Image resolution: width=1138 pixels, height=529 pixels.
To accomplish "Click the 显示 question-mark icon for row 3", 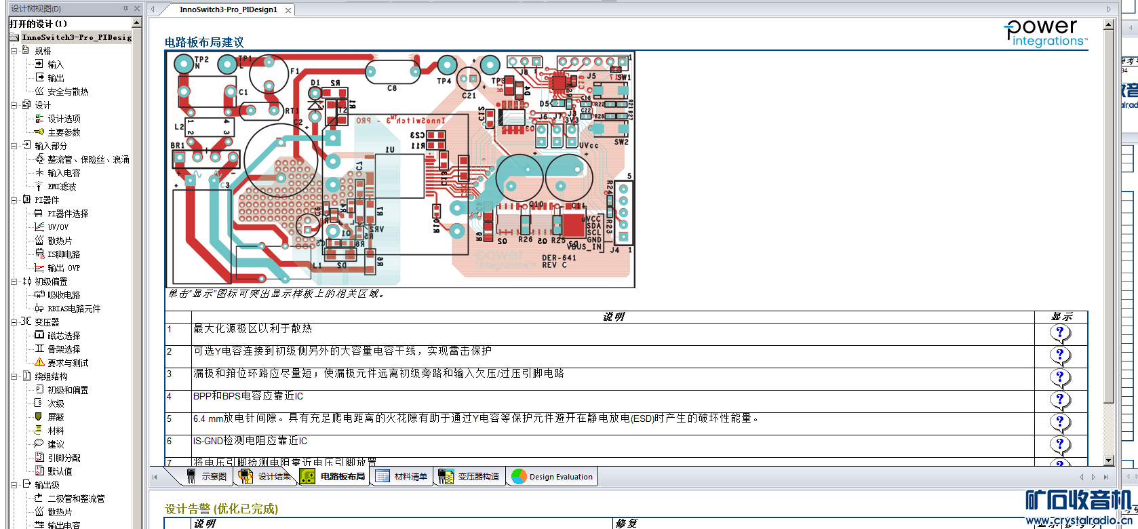I will coord(1059,378).
